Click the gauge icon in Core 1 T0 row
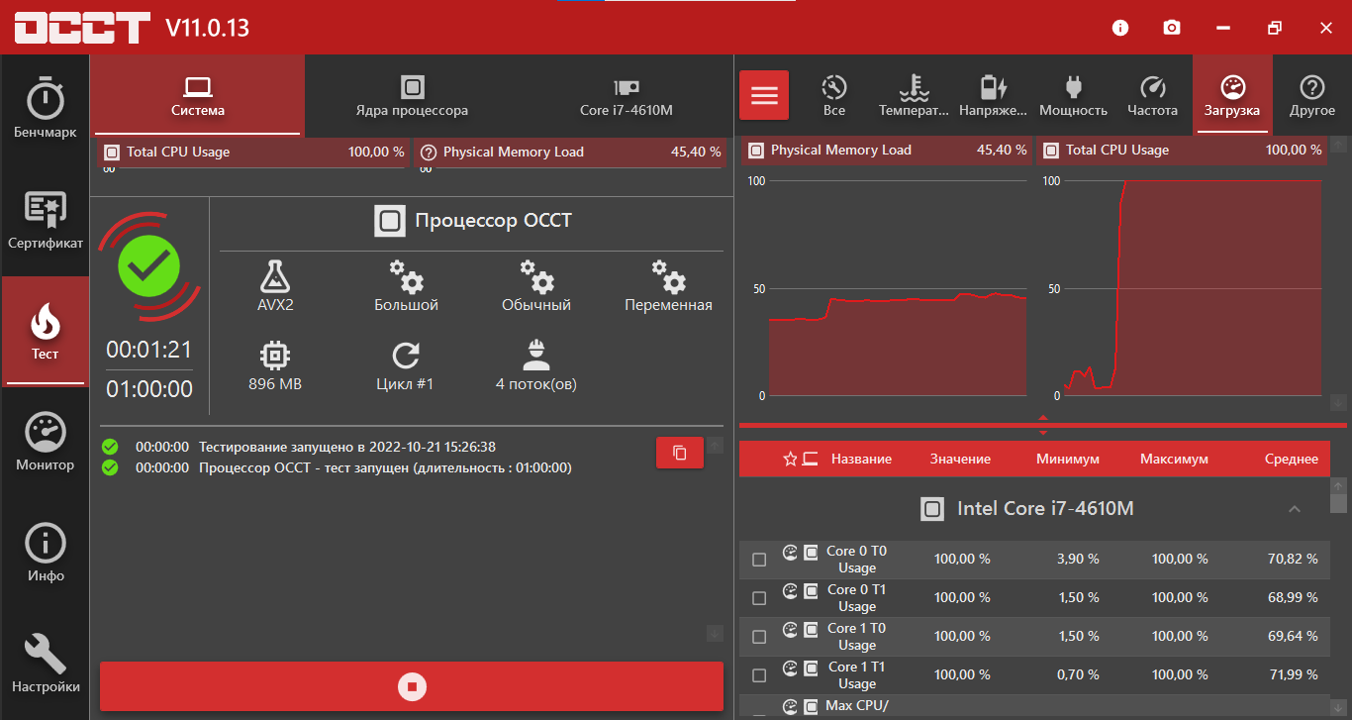1352x720 pixels. [x=790, y=629]
